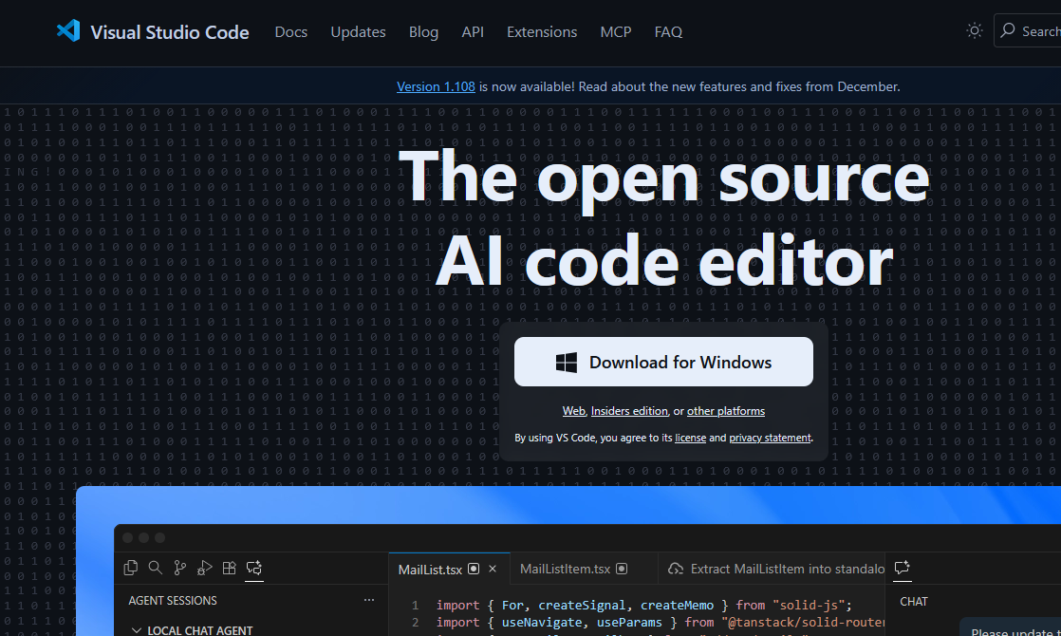Toggle the light/dark theme sun icon
The width and height of the screenshot is (1061, 636).
[974, 31]
